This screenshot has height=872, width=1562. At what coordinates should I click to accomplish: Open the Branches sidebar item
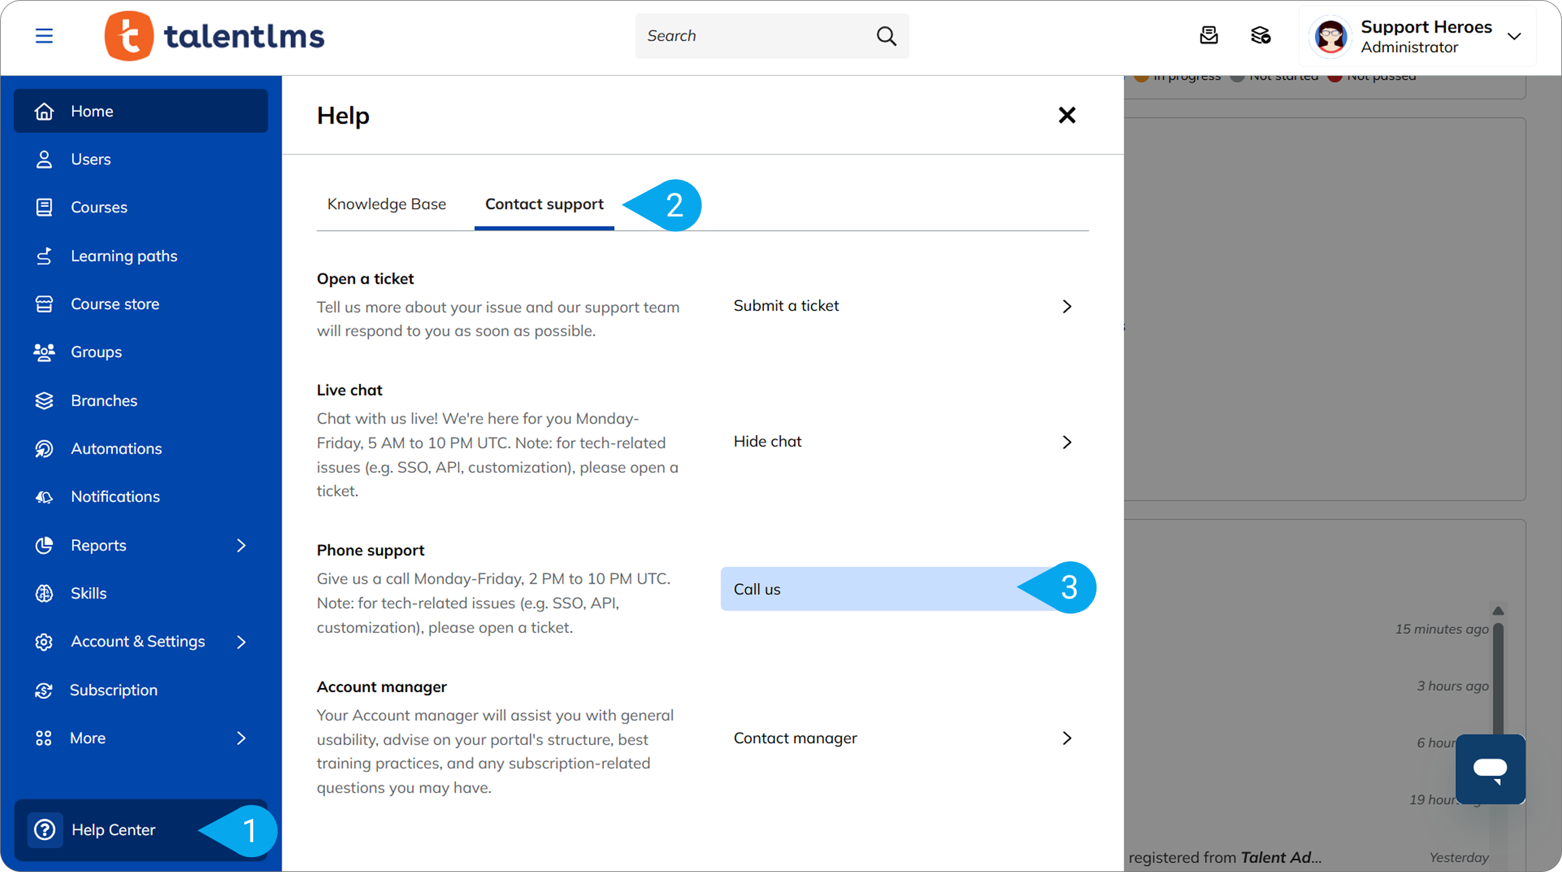(104, 400)
